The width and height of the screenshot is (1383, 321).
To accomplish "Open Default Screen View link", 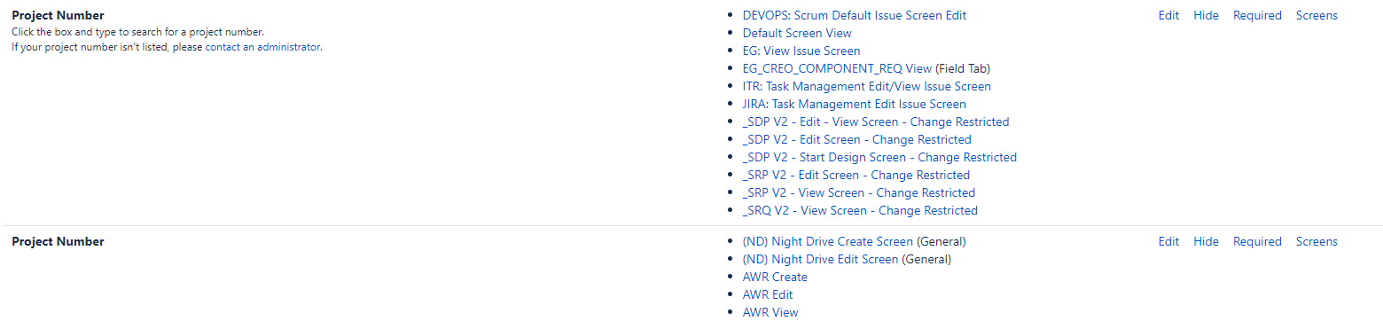I will pyautogui.click(x=797, y=33).
